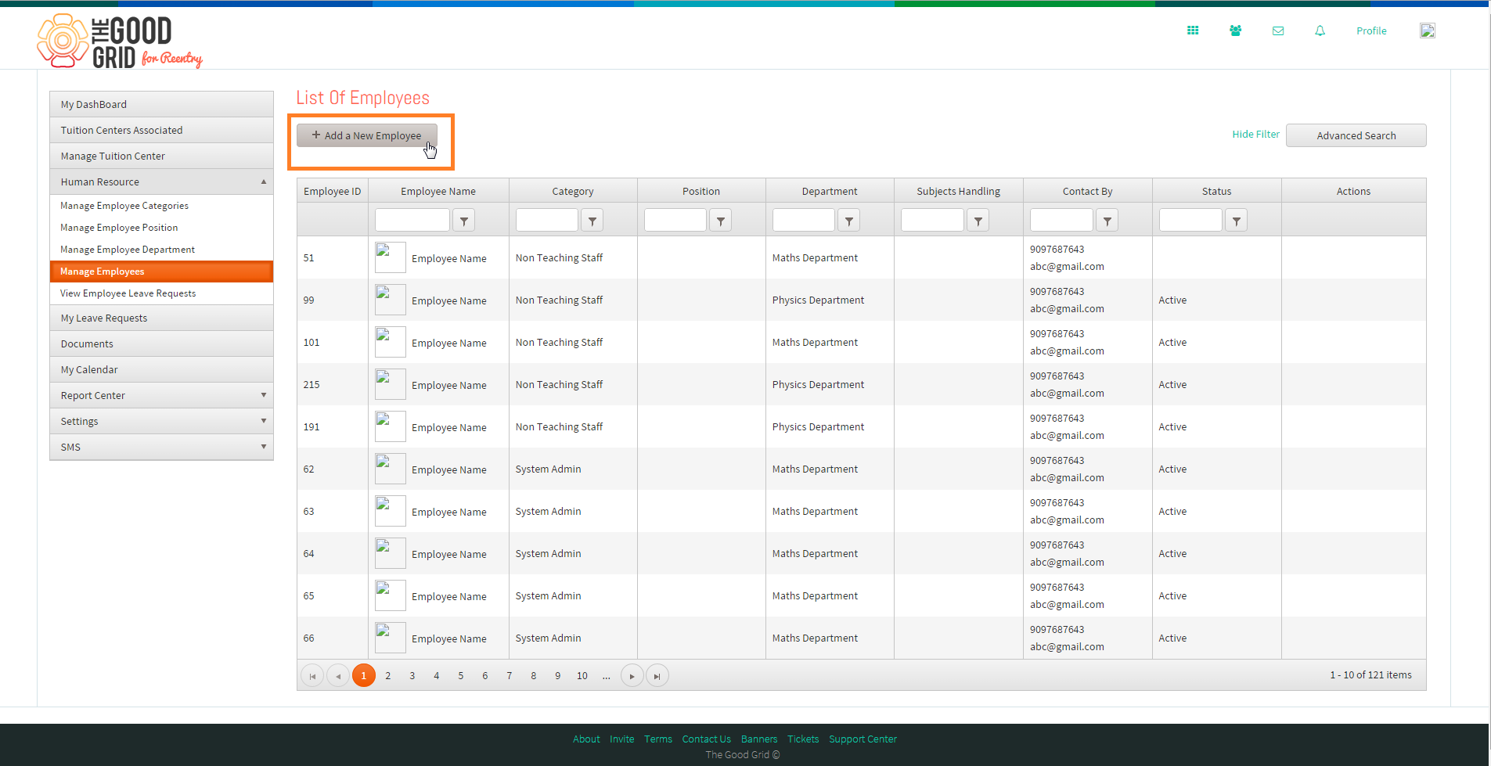Select Manage Employees menu item

pos(161,272)
